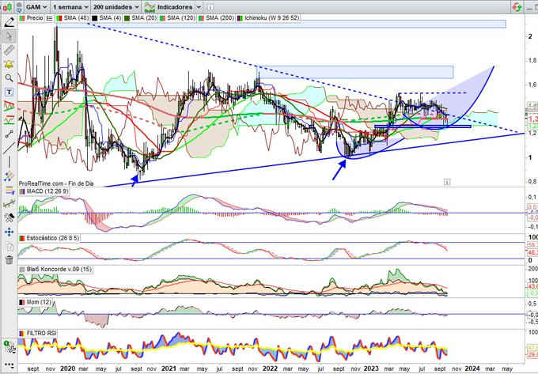
Task: Open the MACD (12 26 9) panel label
Action: pyautogui.click(x=47, y=191)
